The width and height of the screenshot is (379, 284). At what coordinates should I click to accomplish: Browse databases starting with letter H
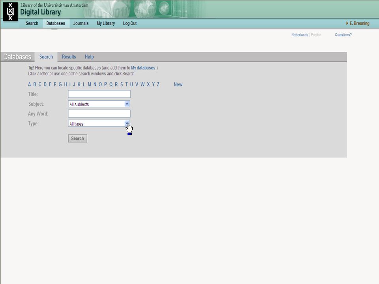(x=66, y=84)
